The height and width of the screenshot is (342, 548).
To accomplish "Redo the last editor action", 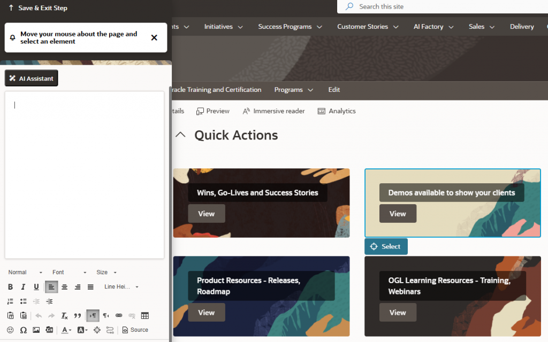I will [x=51, y=315].
